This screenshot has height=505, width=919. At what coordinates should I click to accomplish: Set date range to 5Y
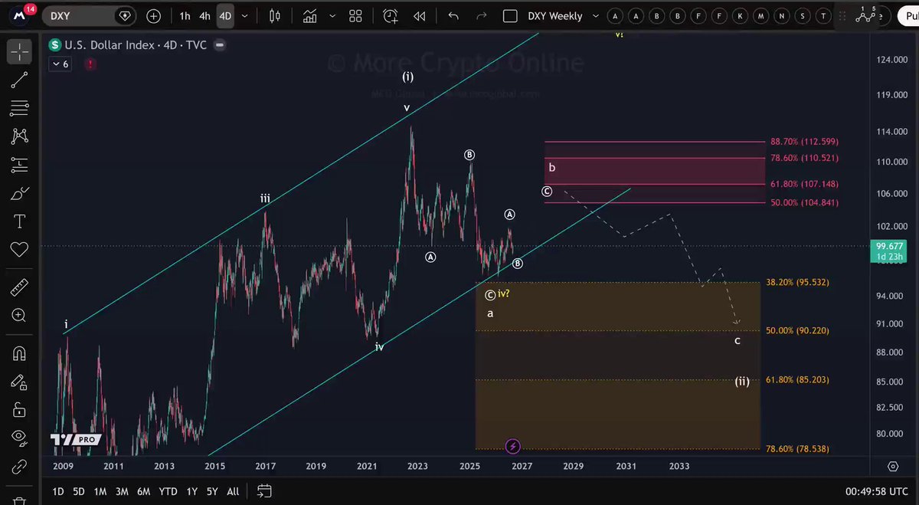[212, 491]
